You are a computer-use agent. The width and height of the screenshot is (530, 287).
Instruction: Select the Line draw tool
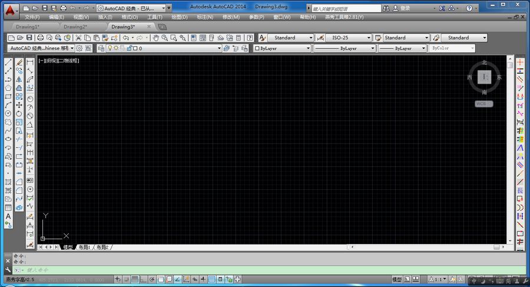click(x=8, y=62)
